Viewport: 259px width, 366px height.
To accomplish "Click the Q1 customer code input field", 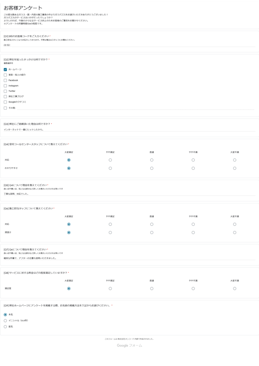I will tap(129, 45).
